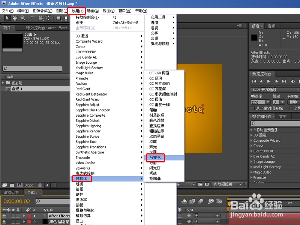Step to next frame in preview controls
The image size is (300, 225).
click(x=276, y=81)
